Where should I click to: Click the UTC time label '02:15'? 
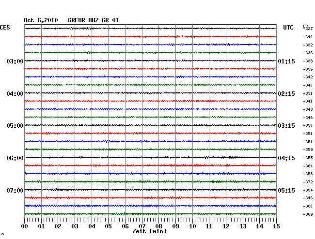point(286,94)
